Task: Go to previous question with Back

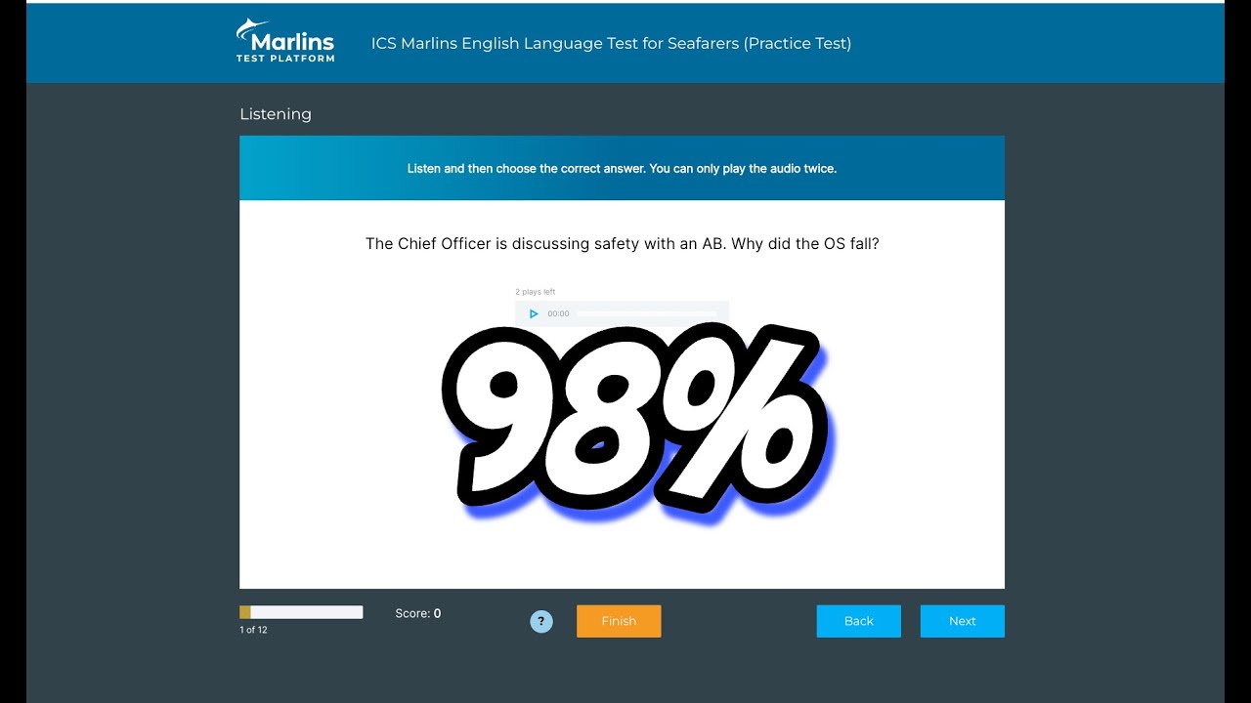Action: (859, 621)
